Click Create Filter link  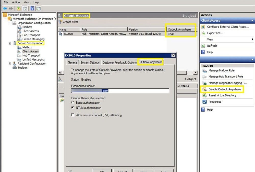70,22
